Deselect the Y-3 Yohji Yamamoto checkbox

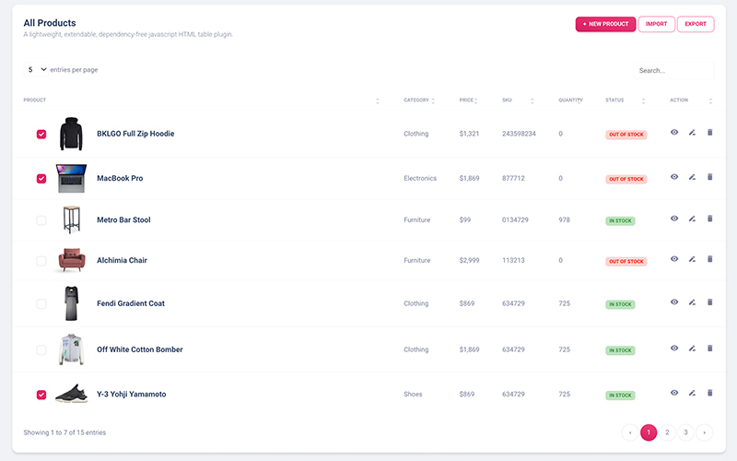[x=41, y=395]
